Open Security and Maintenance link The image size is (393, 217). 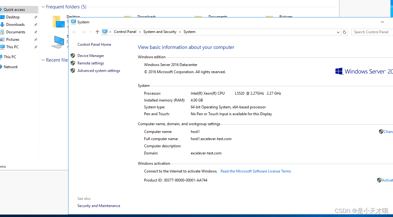coord(98,205)
